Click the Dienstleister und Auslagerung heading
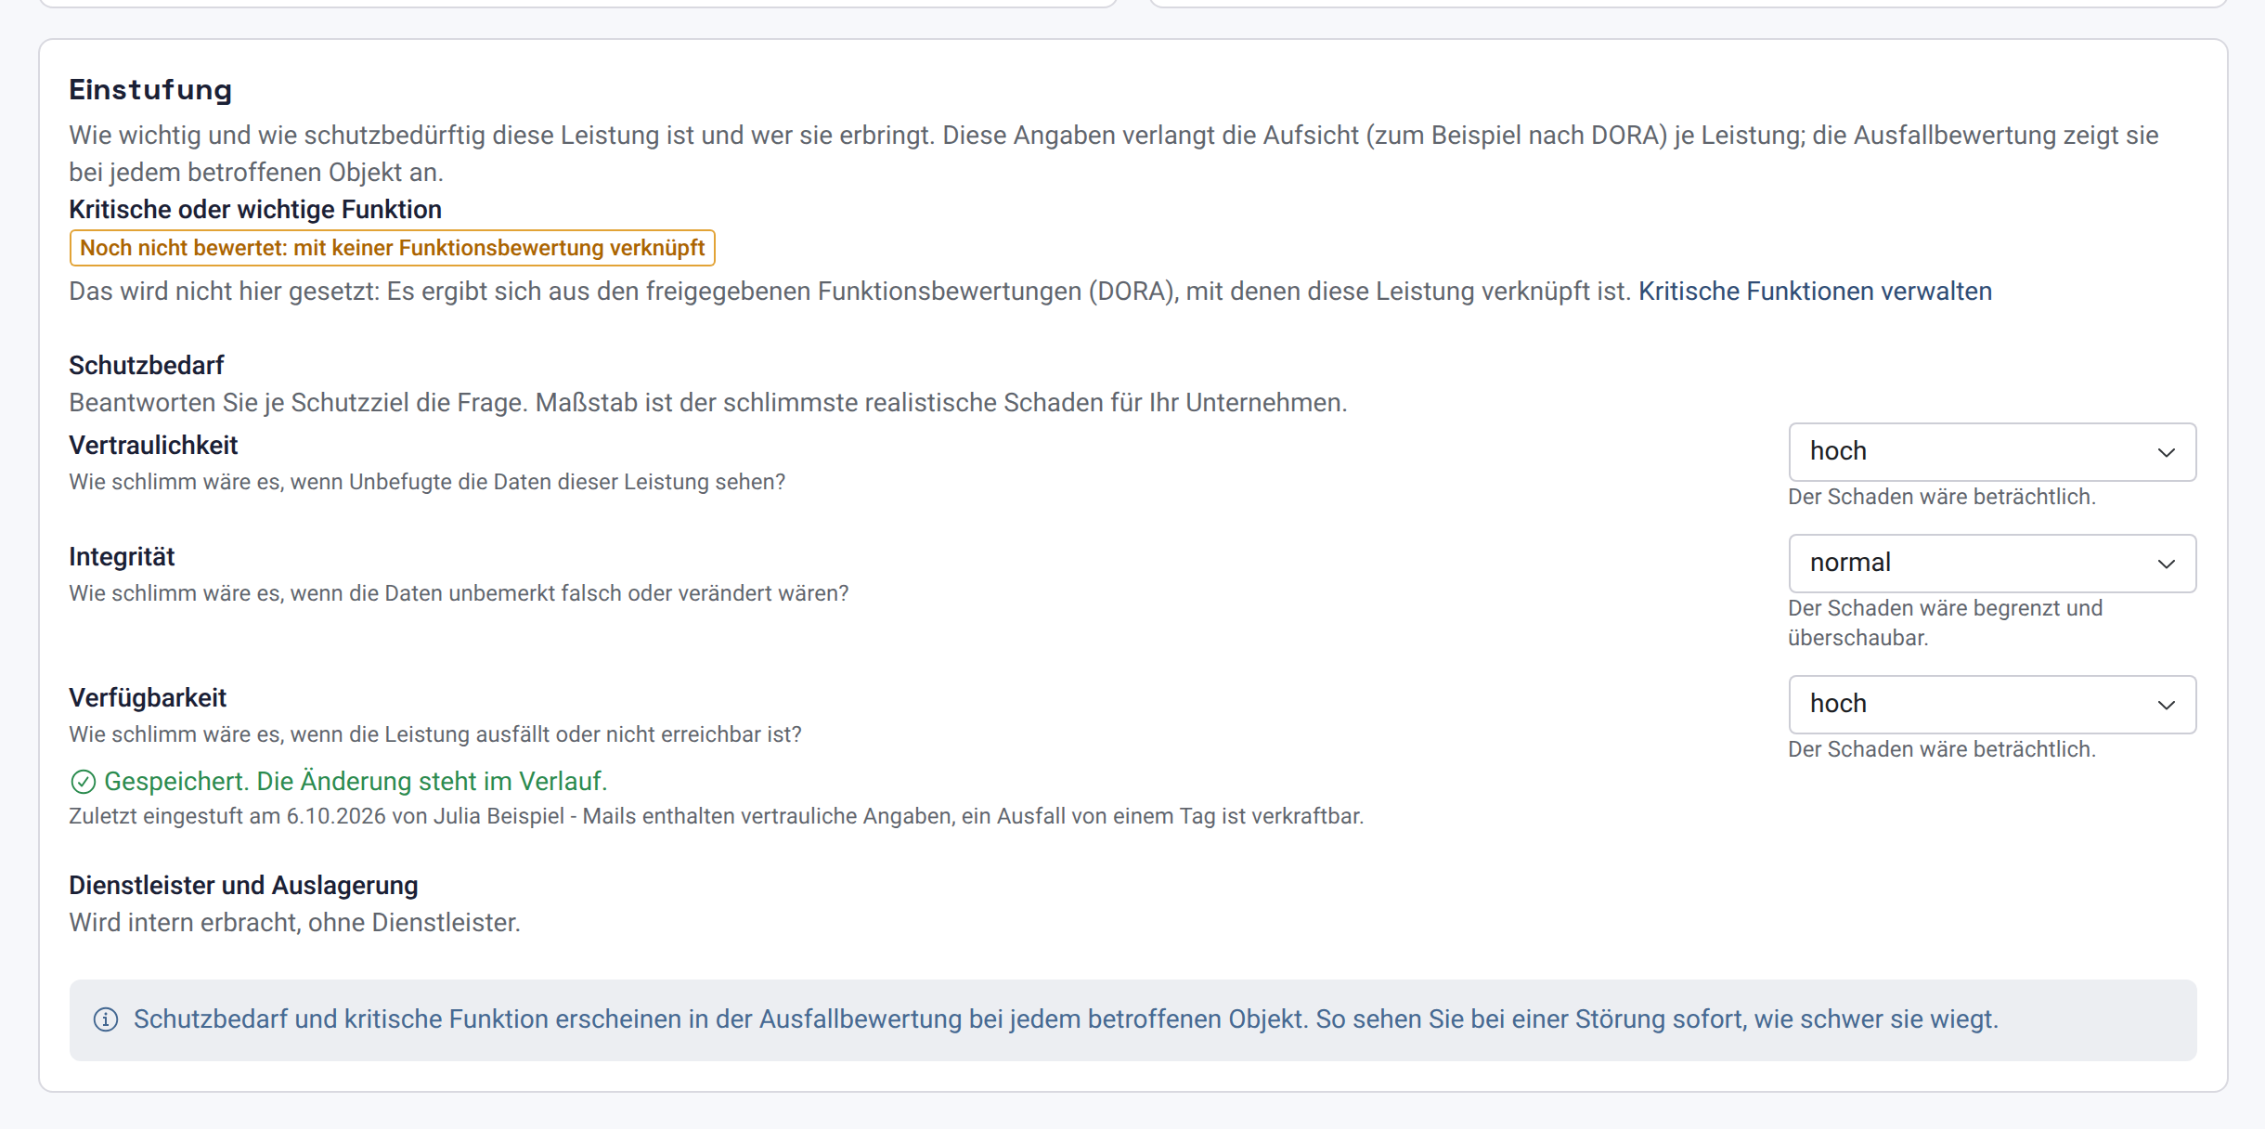The height and width of the screenshot is (1129, 2265). (243, 886)
